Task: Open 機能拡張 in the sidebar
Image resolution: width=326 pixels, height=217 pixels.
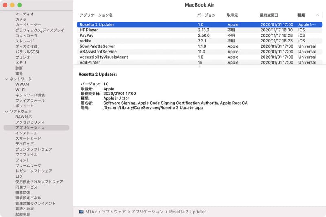Action: pos(23,193)
